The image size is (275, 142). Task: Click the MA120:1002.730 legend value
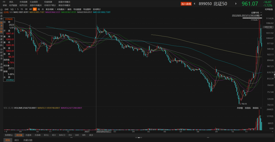[101, 12]
